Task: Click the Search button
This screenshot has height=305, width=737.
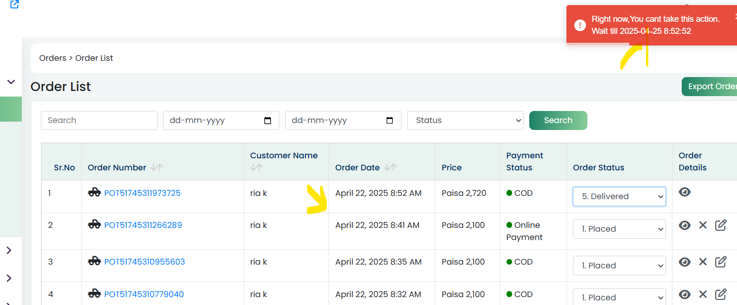Action: click(558, 120)
